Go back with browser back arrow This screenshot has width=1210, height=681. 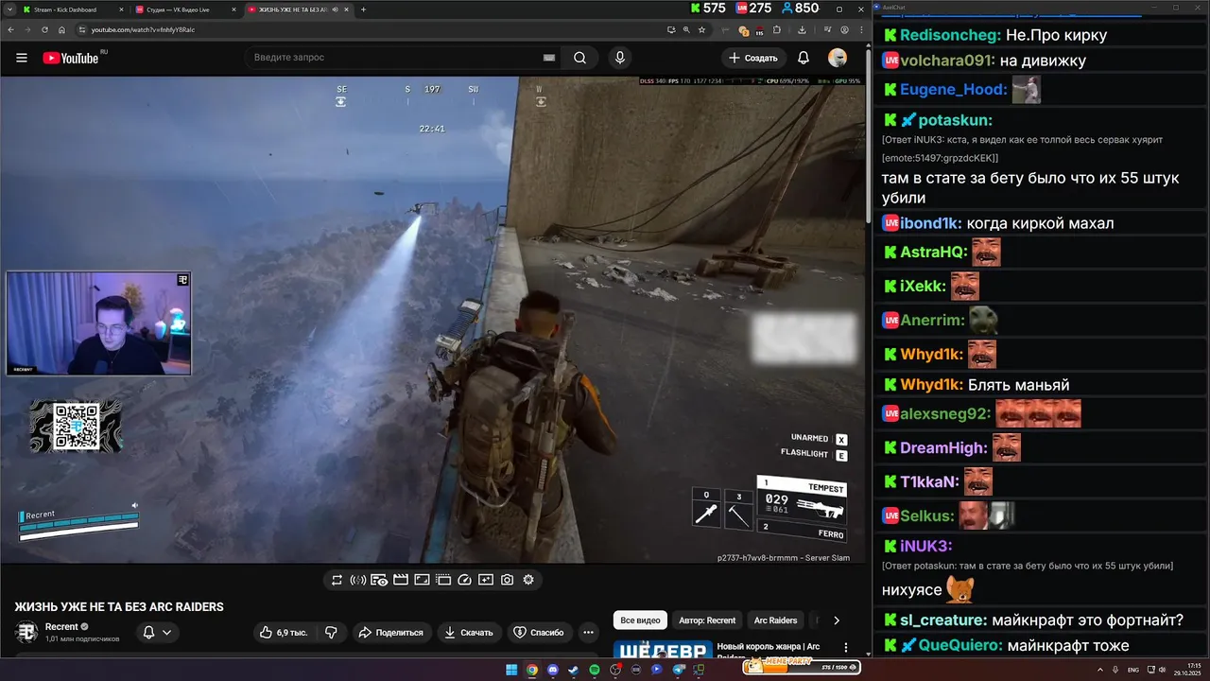(12, 29)
